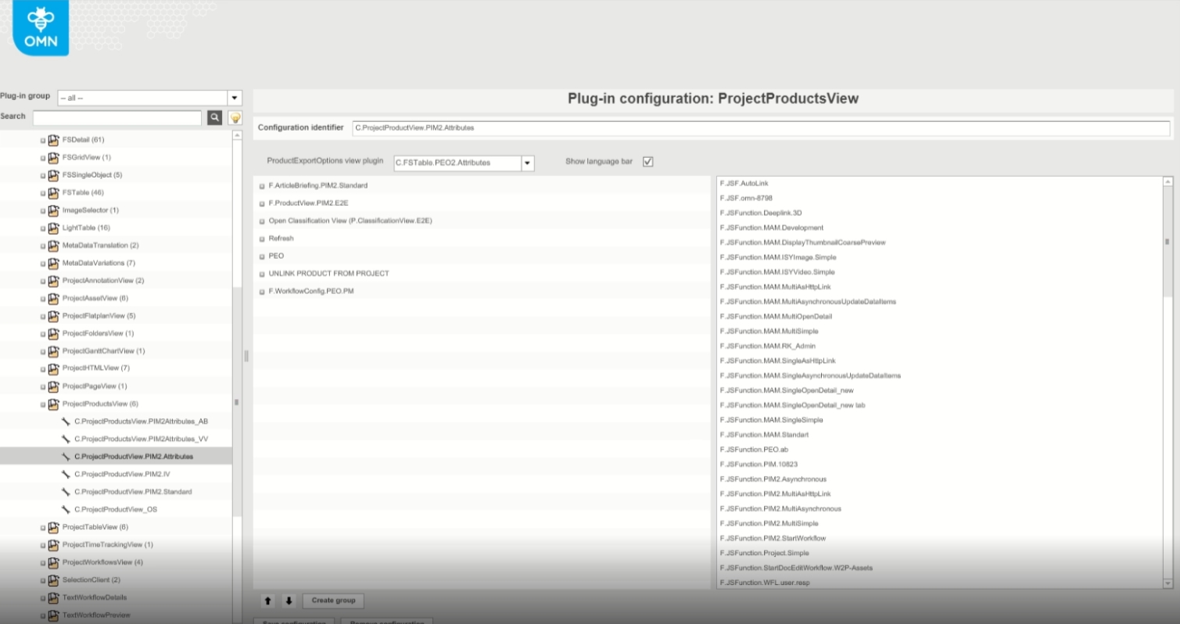Click the search magnifier icon
This screenshot has height=624, width=1180.
214,118
